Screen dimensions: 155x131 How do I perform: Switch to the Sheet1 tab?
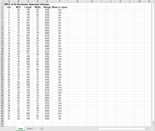30,129
